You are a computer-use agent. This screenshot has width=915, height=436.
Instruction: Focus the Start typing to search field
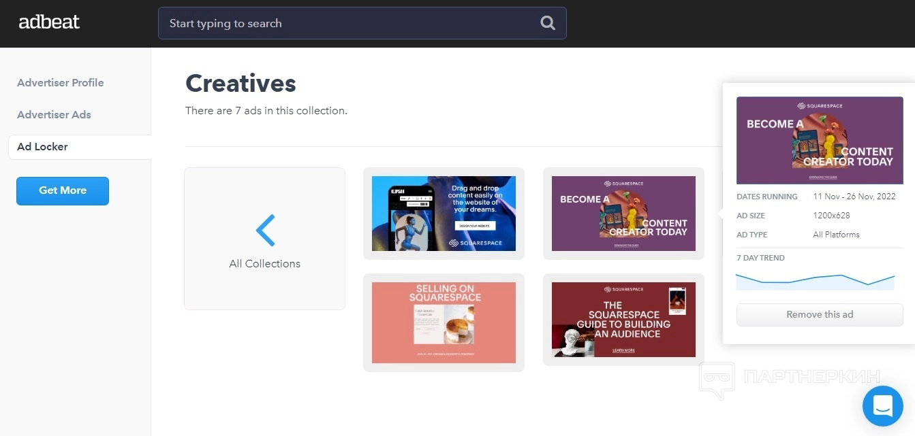pos(362,23)
